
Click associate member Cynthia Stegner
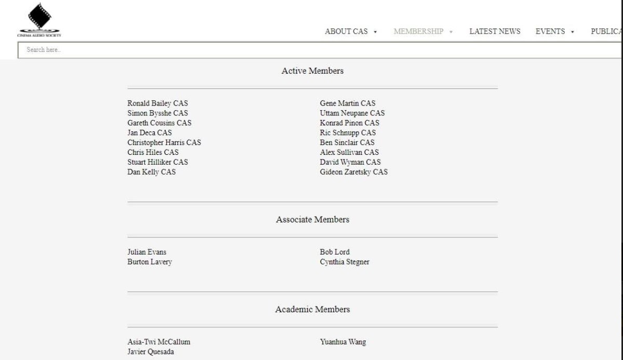(x=345, y=262)
